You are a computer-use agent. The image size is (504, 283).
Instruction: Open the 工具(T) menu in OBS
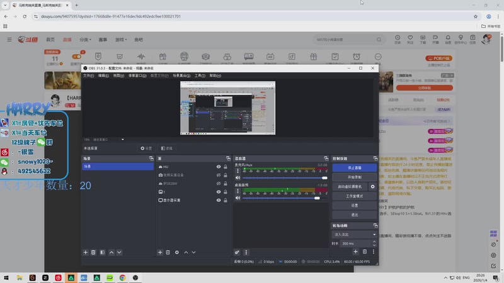[x=200, y=75]
